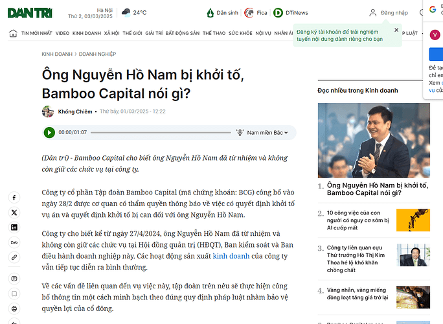Open author name Khổng Chiêm

click(75, 111)
